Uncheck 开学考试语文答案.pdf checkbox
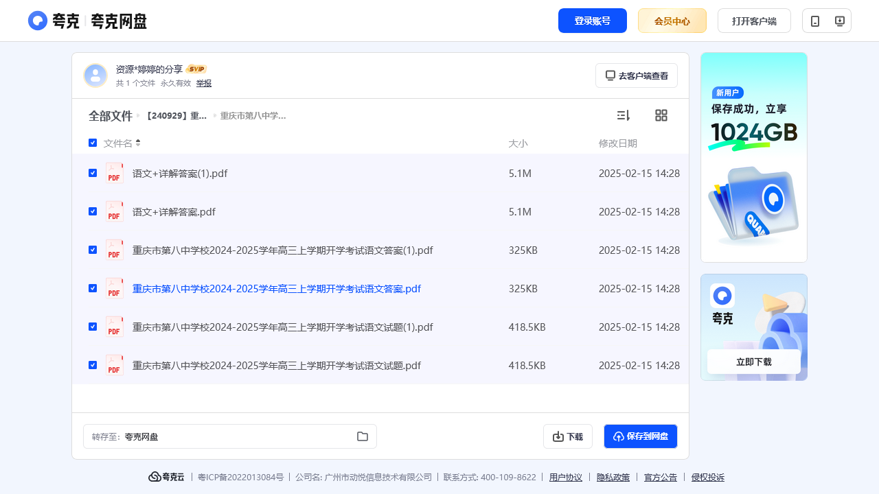Viewport: 879px width, 494px height. click(x=93, y=288)
